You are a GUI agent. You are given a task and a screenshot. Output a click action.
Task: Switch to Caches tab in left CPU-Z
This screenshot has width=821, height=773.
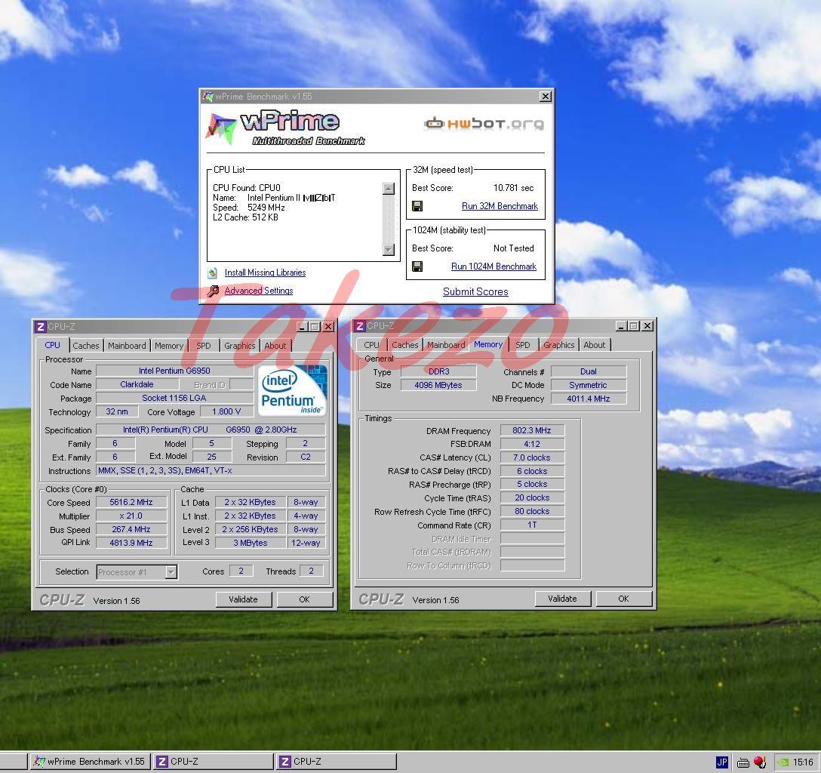86,346
